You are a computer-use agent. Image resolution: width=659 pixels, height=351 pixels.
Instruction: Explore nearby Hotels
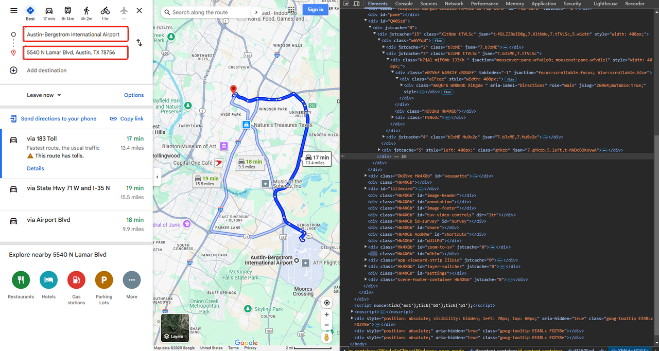click(x=49, y=280)
